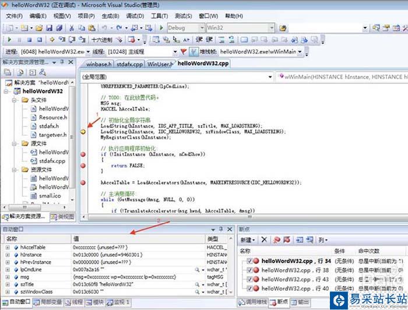Open the 文件(F) menu
Image resolution: width=408 pixels, height=310 pixels.
tap(15, 16)
